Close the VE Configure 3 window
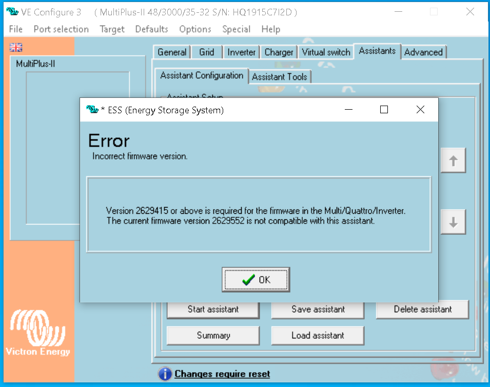The height and width of the screenshot is (387, 490). click(x=470, y=12)
